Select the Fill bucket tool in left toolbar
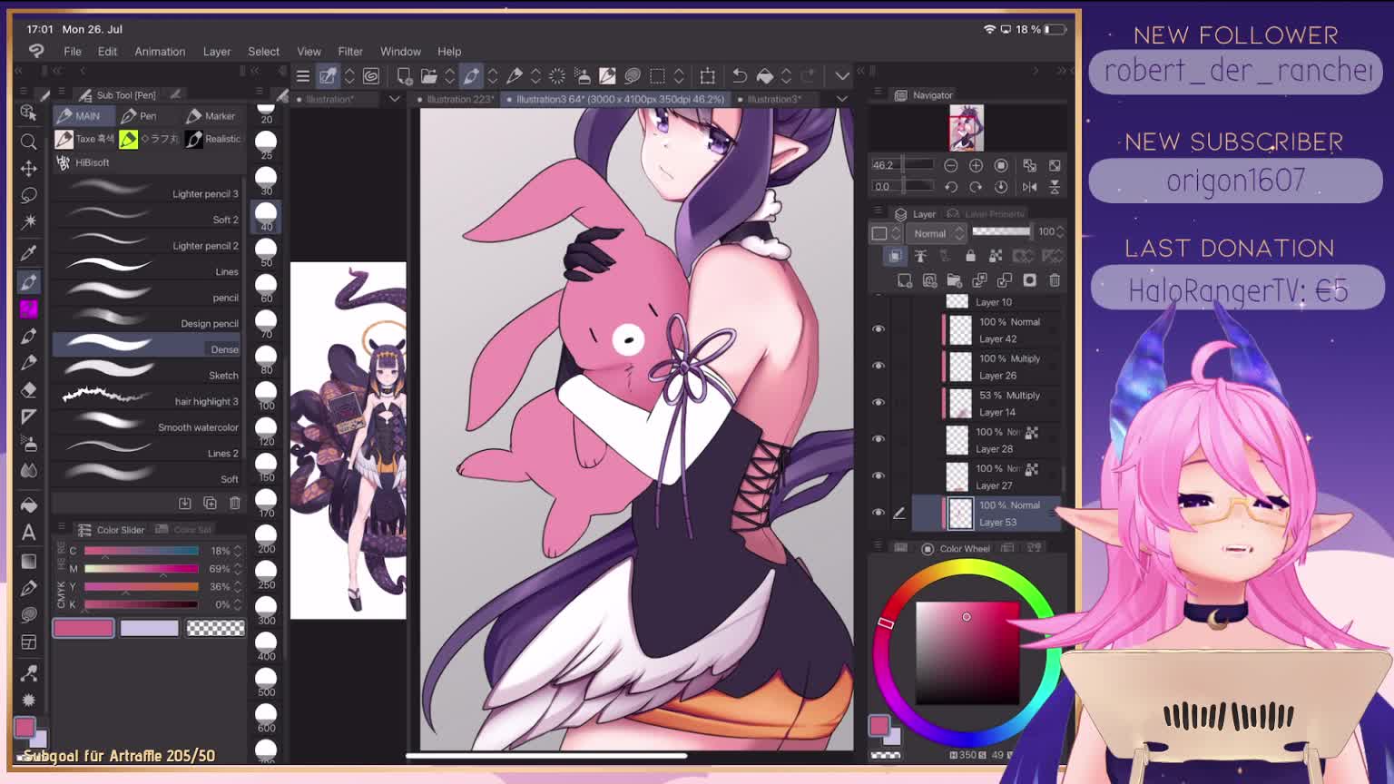This screenshot has height=784, width=1394. pyautogui.click(x=28, y=505)
